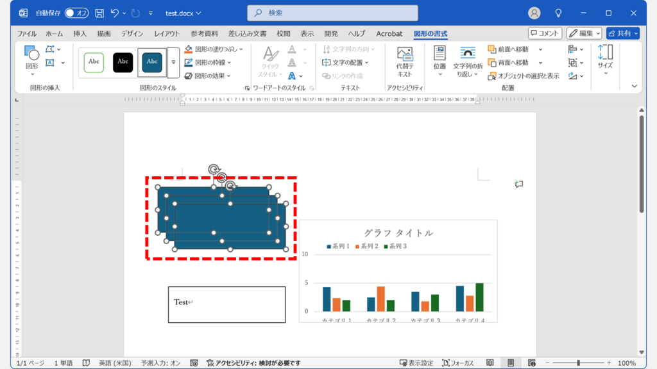The width and height of the screenshot is (657, 369).
Task: Click Send Backward (背面へ移動)
Action: pos(509,63)
